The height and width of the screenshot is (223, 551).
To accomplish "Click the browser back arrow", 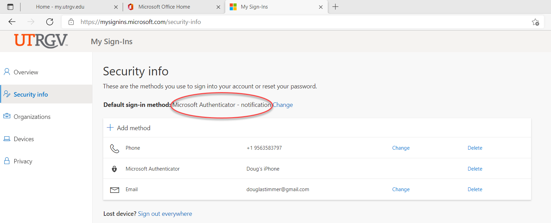I will (12, 22).
